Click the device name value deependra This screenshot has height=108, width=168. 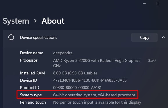(63, 53)
